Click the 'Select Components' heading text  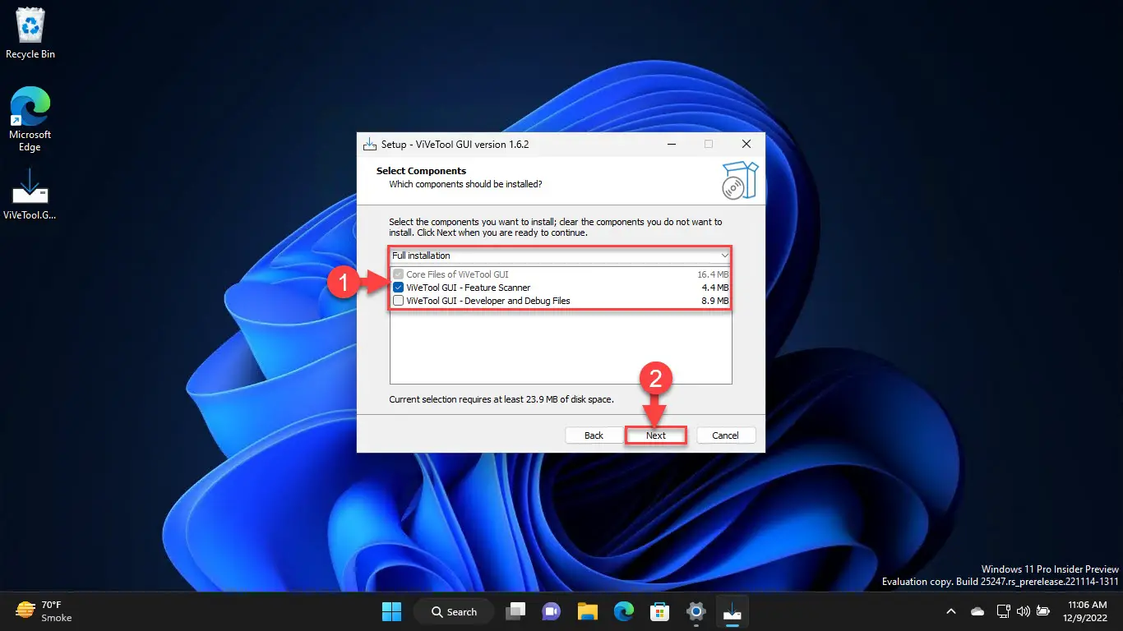(421, 171)
